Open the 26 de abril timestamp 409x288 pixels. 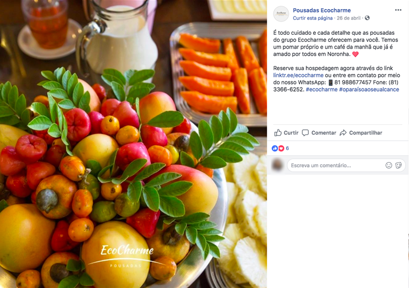(349, 18)
